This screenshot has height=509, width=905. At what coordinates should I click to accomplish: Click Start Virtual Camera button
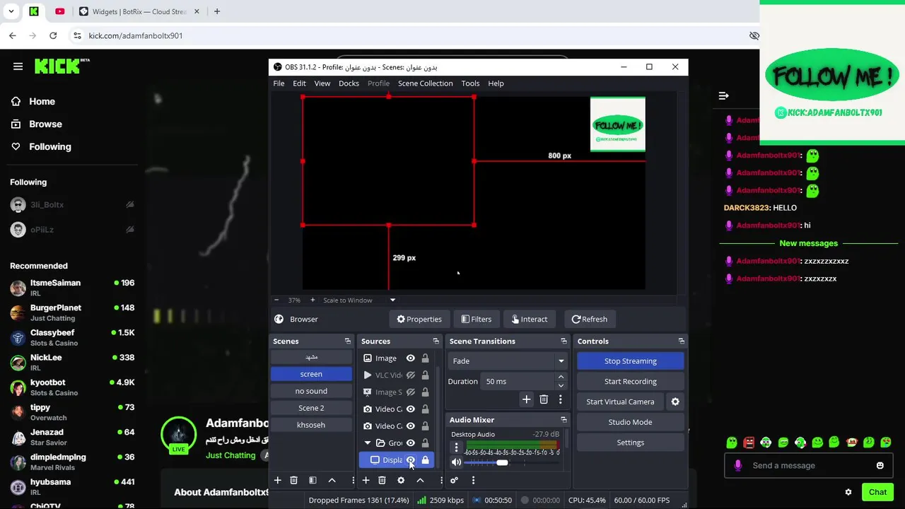click(620, 402)
